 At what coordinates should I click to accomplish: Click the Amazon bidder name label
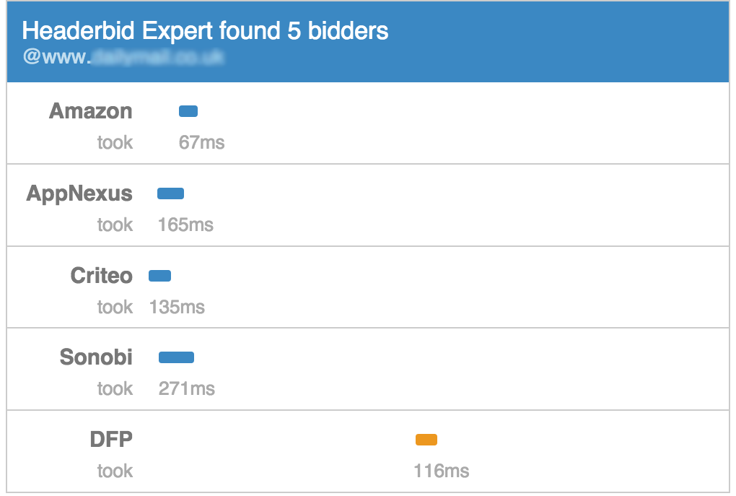coord(89,111)
